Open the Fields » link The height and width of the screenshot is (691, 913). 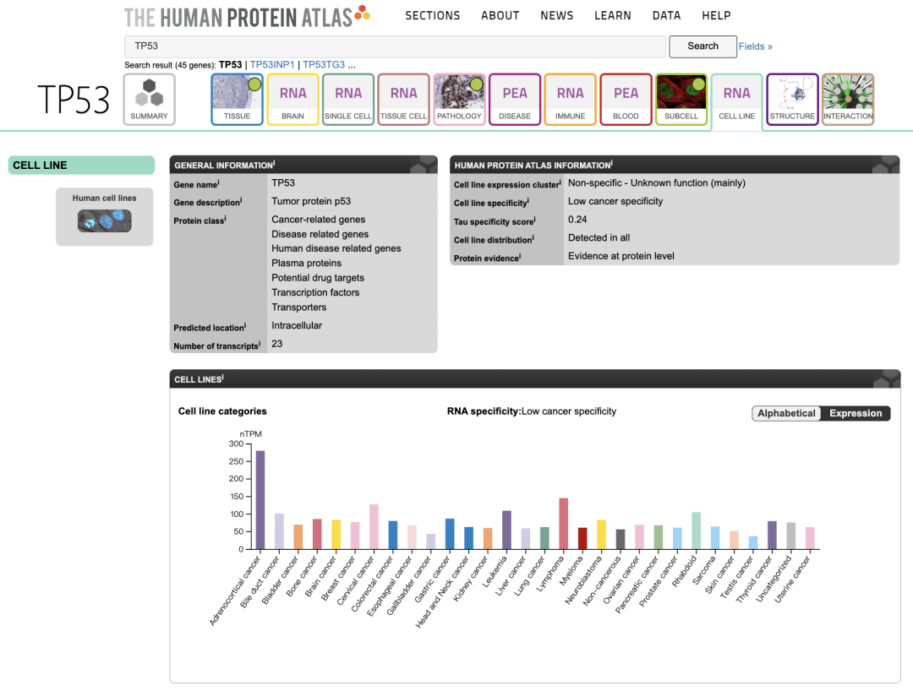[x=755, y=46]
